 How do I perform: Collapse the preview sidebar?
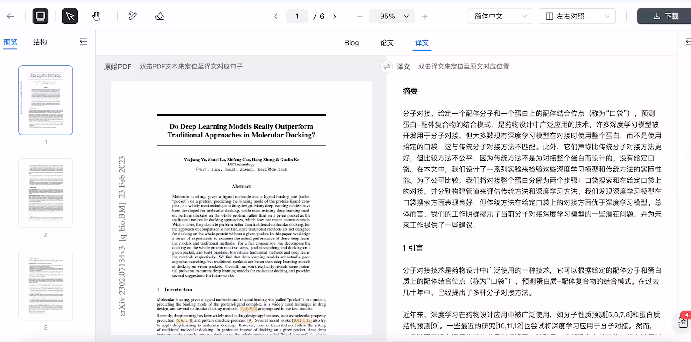point(83,41)
